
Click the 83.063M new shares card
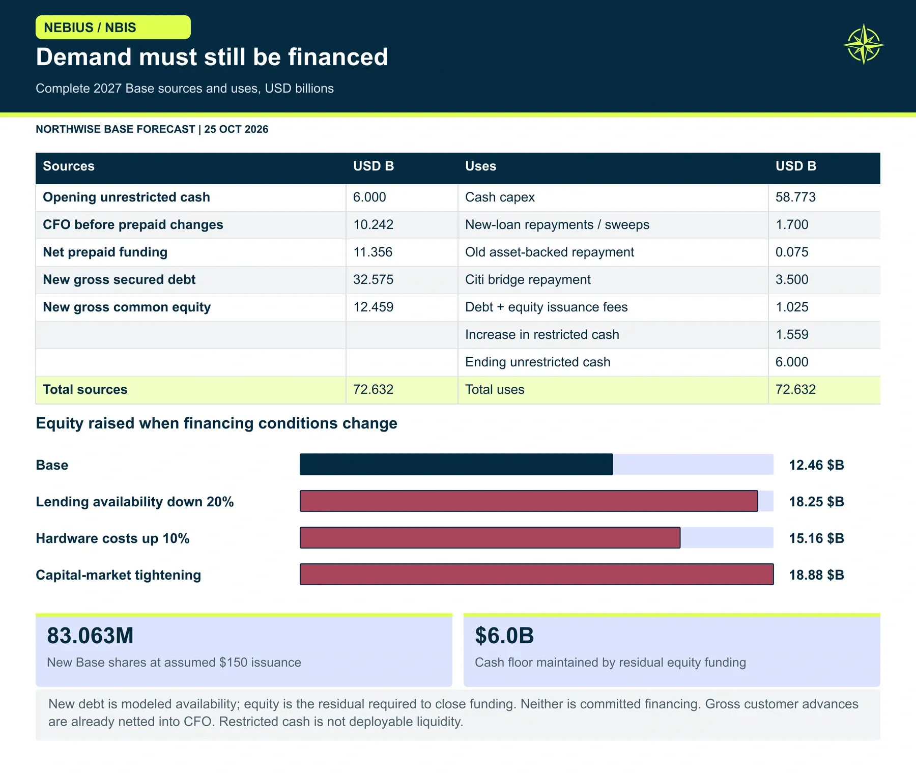(x=244, y=650)
